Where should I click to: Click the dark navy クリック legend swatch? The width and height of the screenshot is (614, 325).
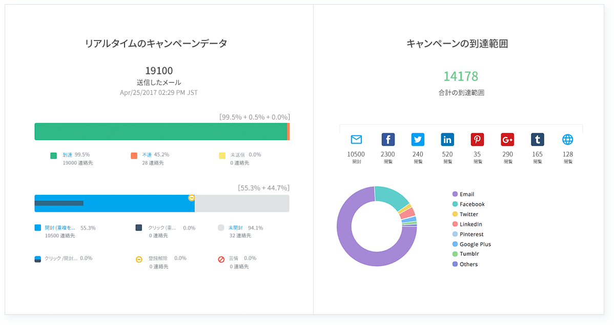click(138, 228)
